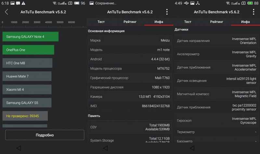260x154 pixels.
Task: Tap the Модель m1 note row
Action: click(130, 50)
